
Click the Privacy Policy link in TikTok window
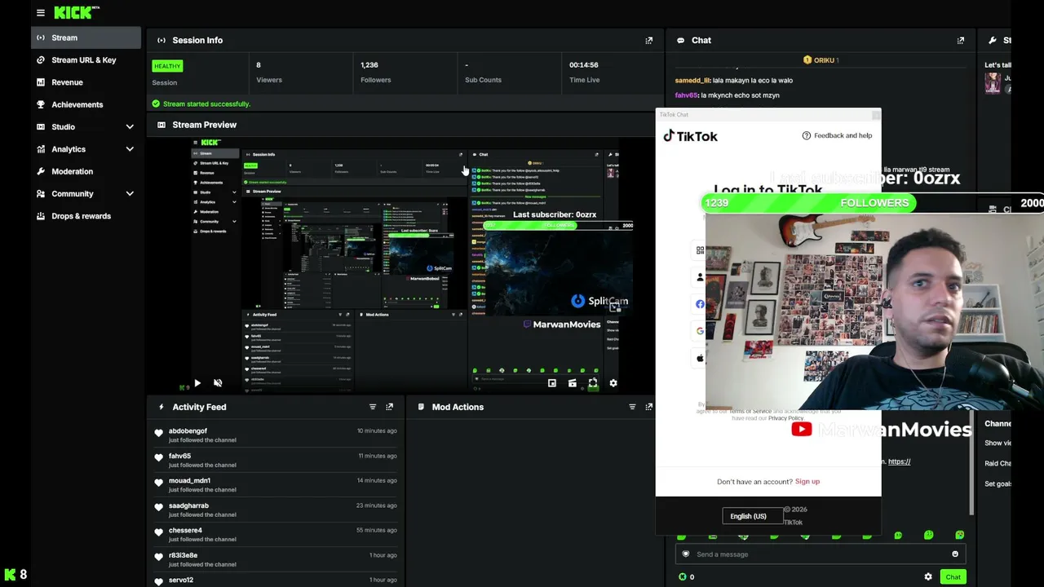click(785, 418)
